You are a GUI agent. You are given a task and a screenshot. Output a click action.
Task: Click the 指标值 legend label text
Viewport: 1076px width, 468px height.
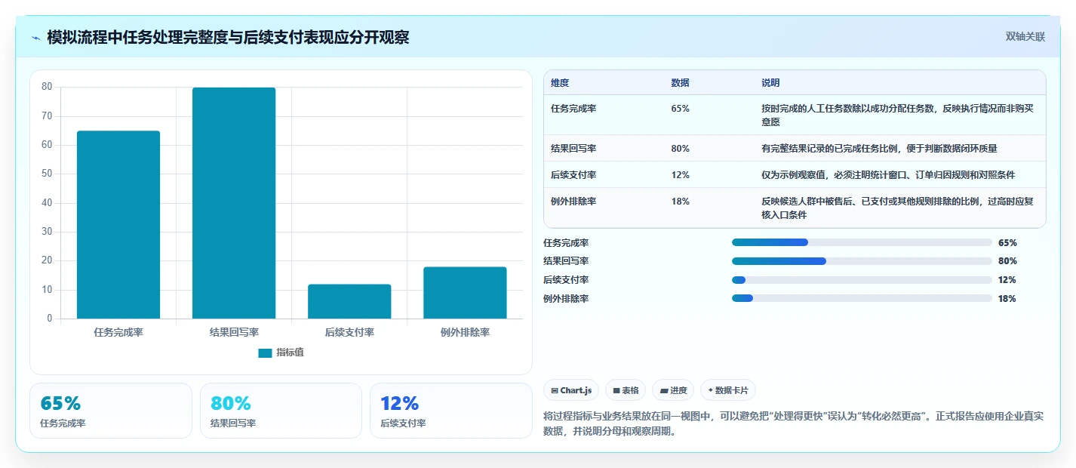pos(290,353)
